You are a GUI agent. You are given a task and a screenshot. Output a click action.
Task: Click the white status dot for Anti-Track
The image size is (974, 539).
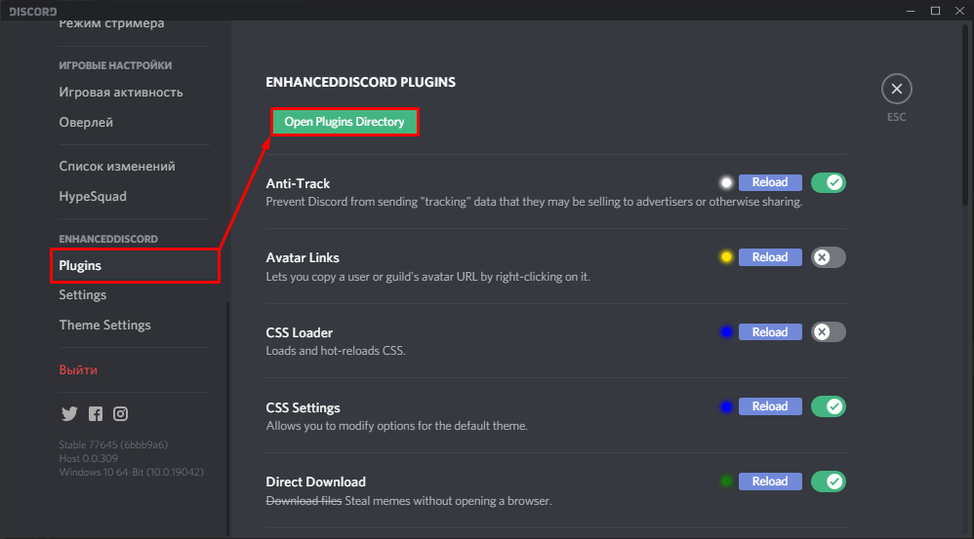[726, 182]
